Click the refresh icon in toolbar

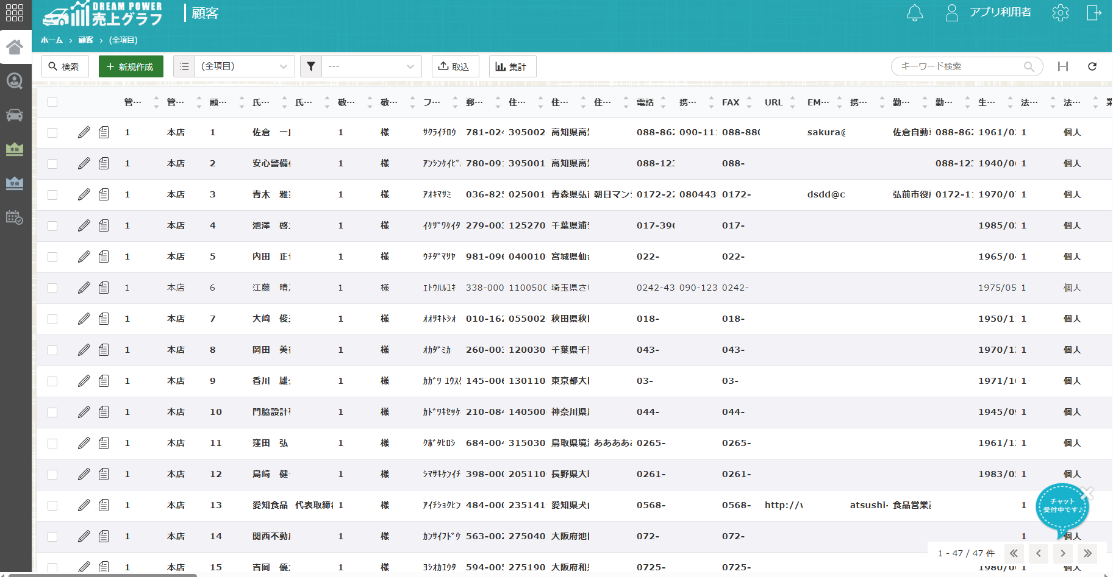click(1092, 66)
